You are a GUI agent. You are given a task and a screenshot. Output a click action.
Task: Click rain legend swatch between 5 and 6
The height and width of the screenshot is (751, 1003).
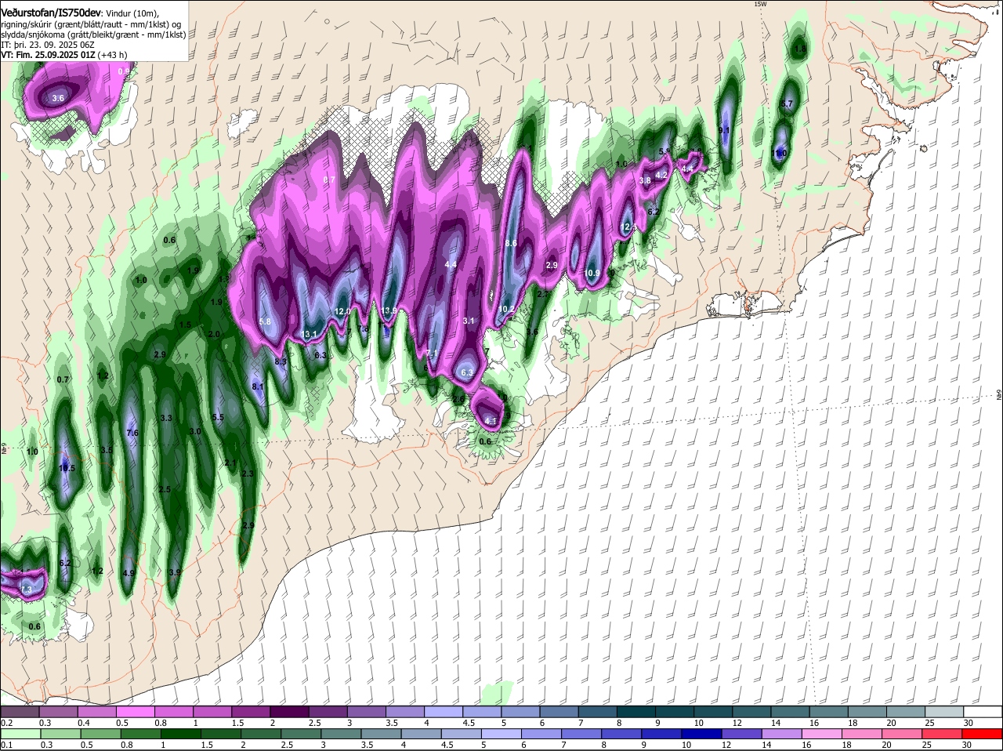[x=503, y=734]
